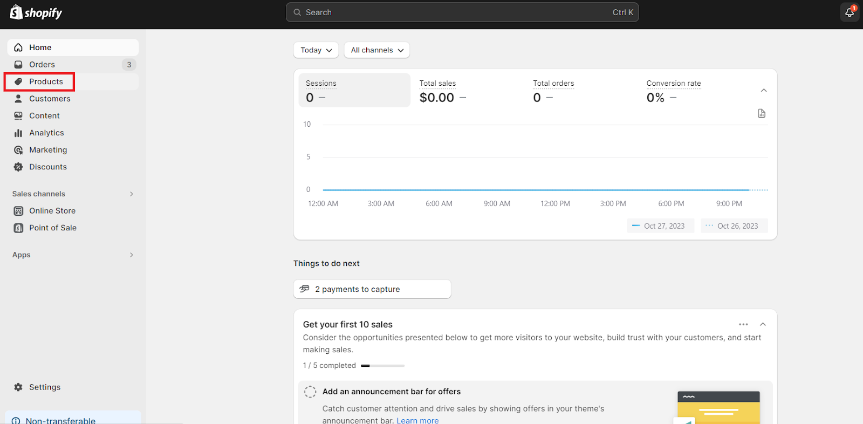Open the notifications bell icon
This screenshot has height=424, width=863.
point(850,12)
